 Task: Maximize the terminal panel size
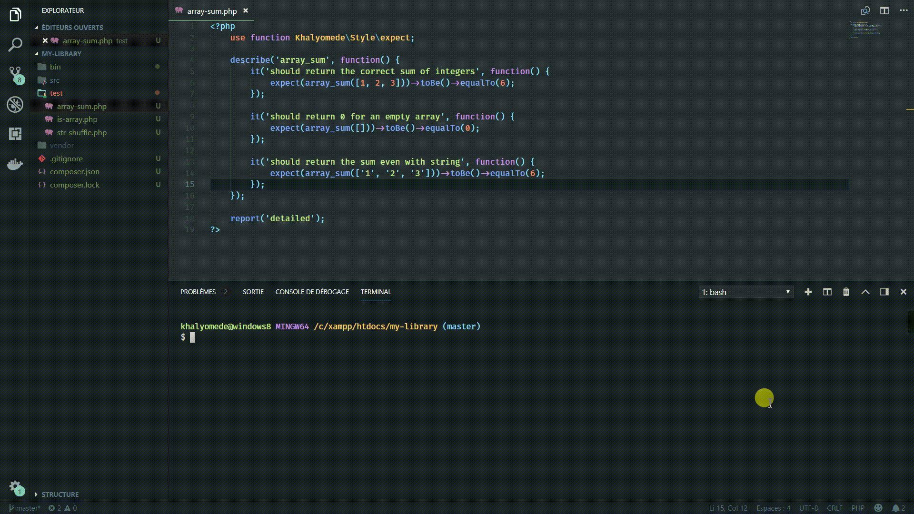pyautogui.click(x=865, y=292)
